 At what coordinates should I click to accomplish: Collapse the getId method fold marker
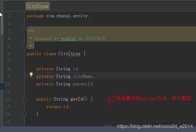(x=25, y=99)
